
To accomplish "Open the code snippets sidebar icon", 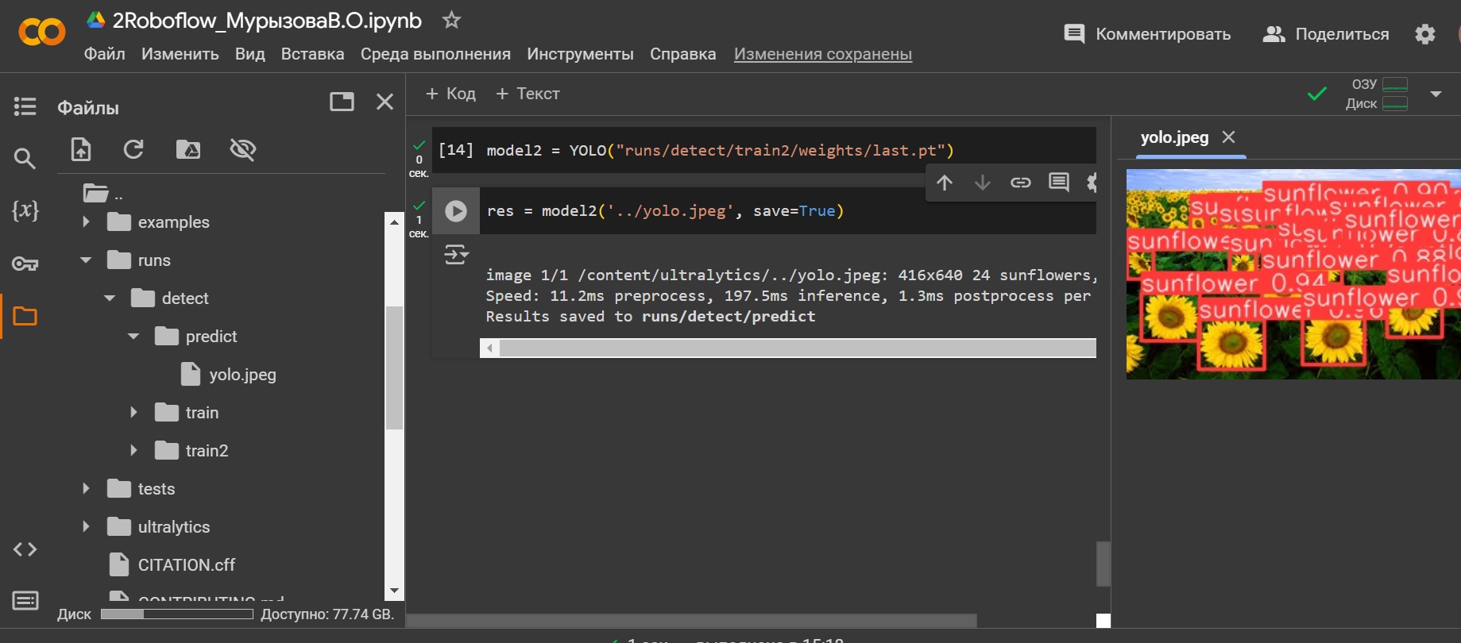I will pyautogui.click(x=25, y=549).
